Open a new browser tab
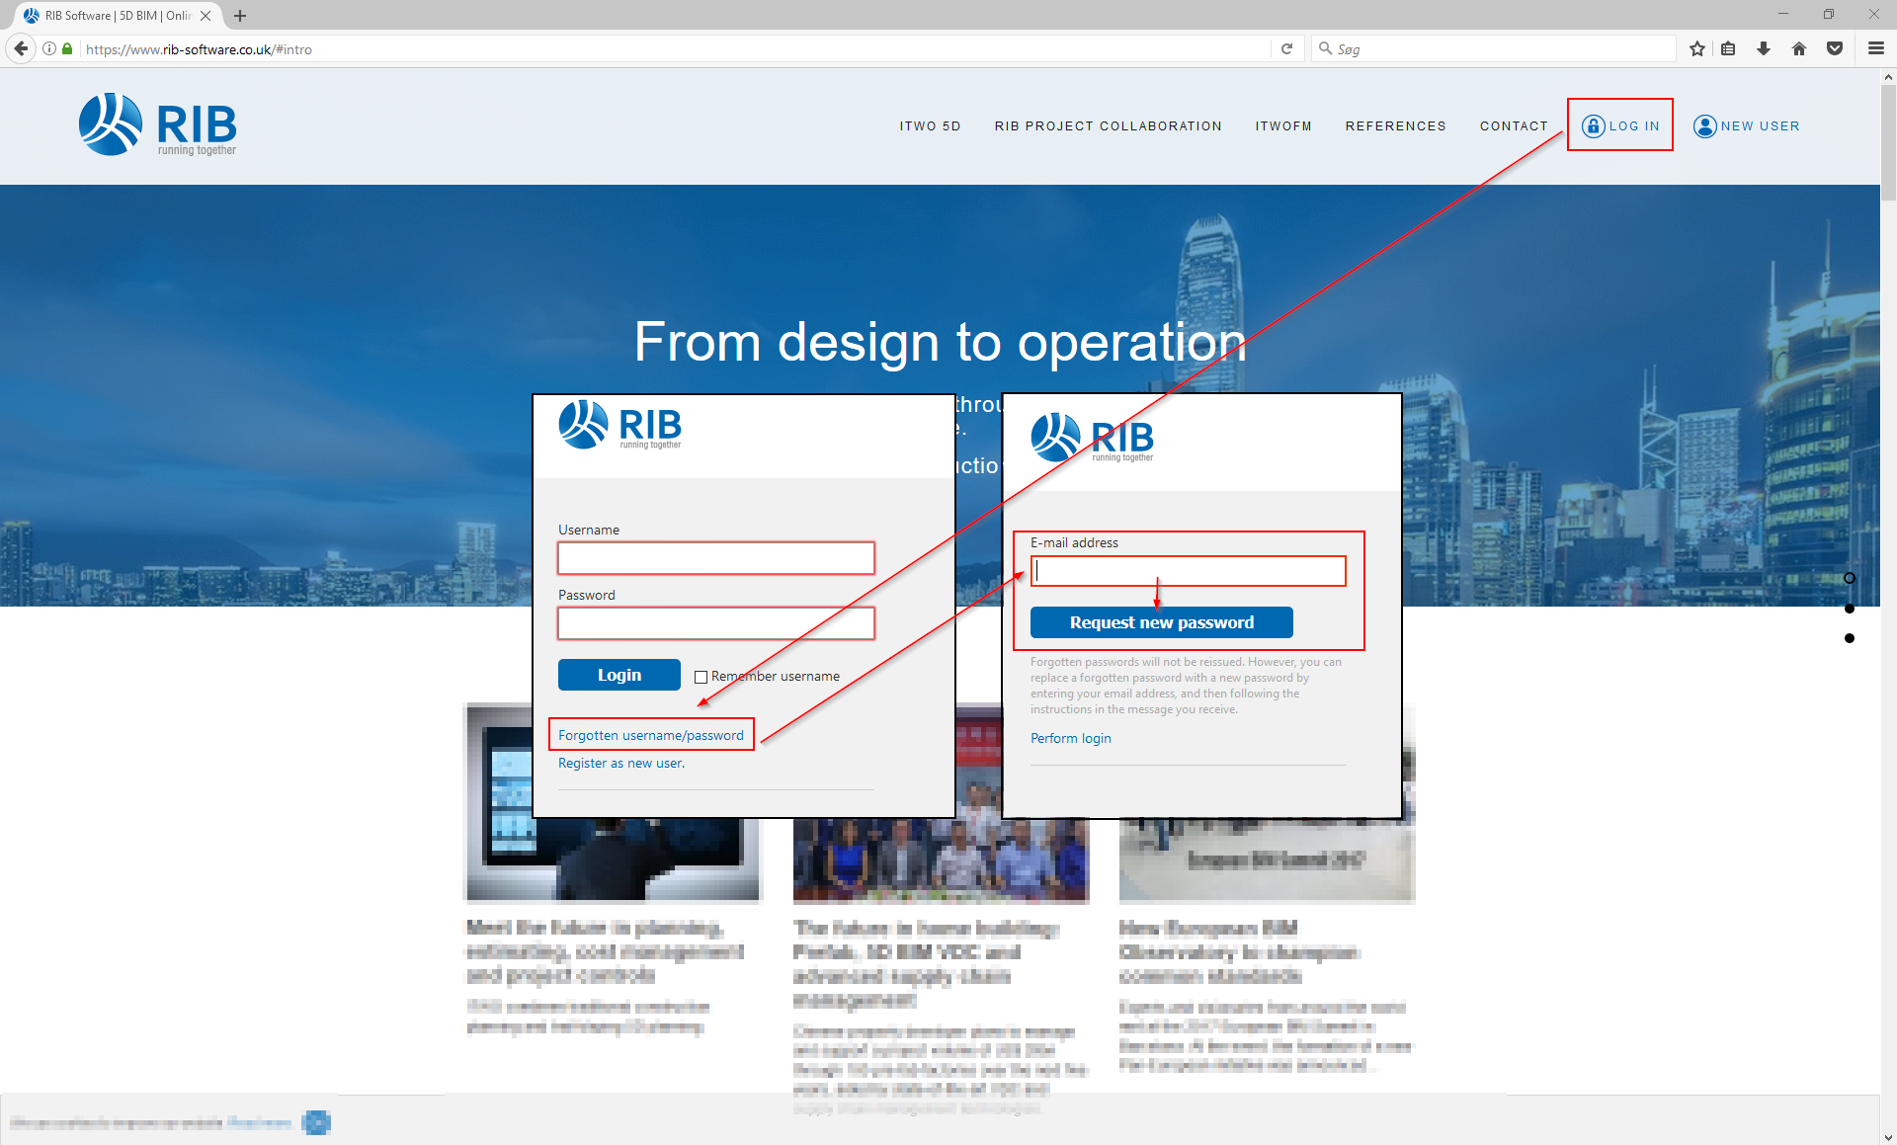The image size is (1897, 1145). pos(240,16)
